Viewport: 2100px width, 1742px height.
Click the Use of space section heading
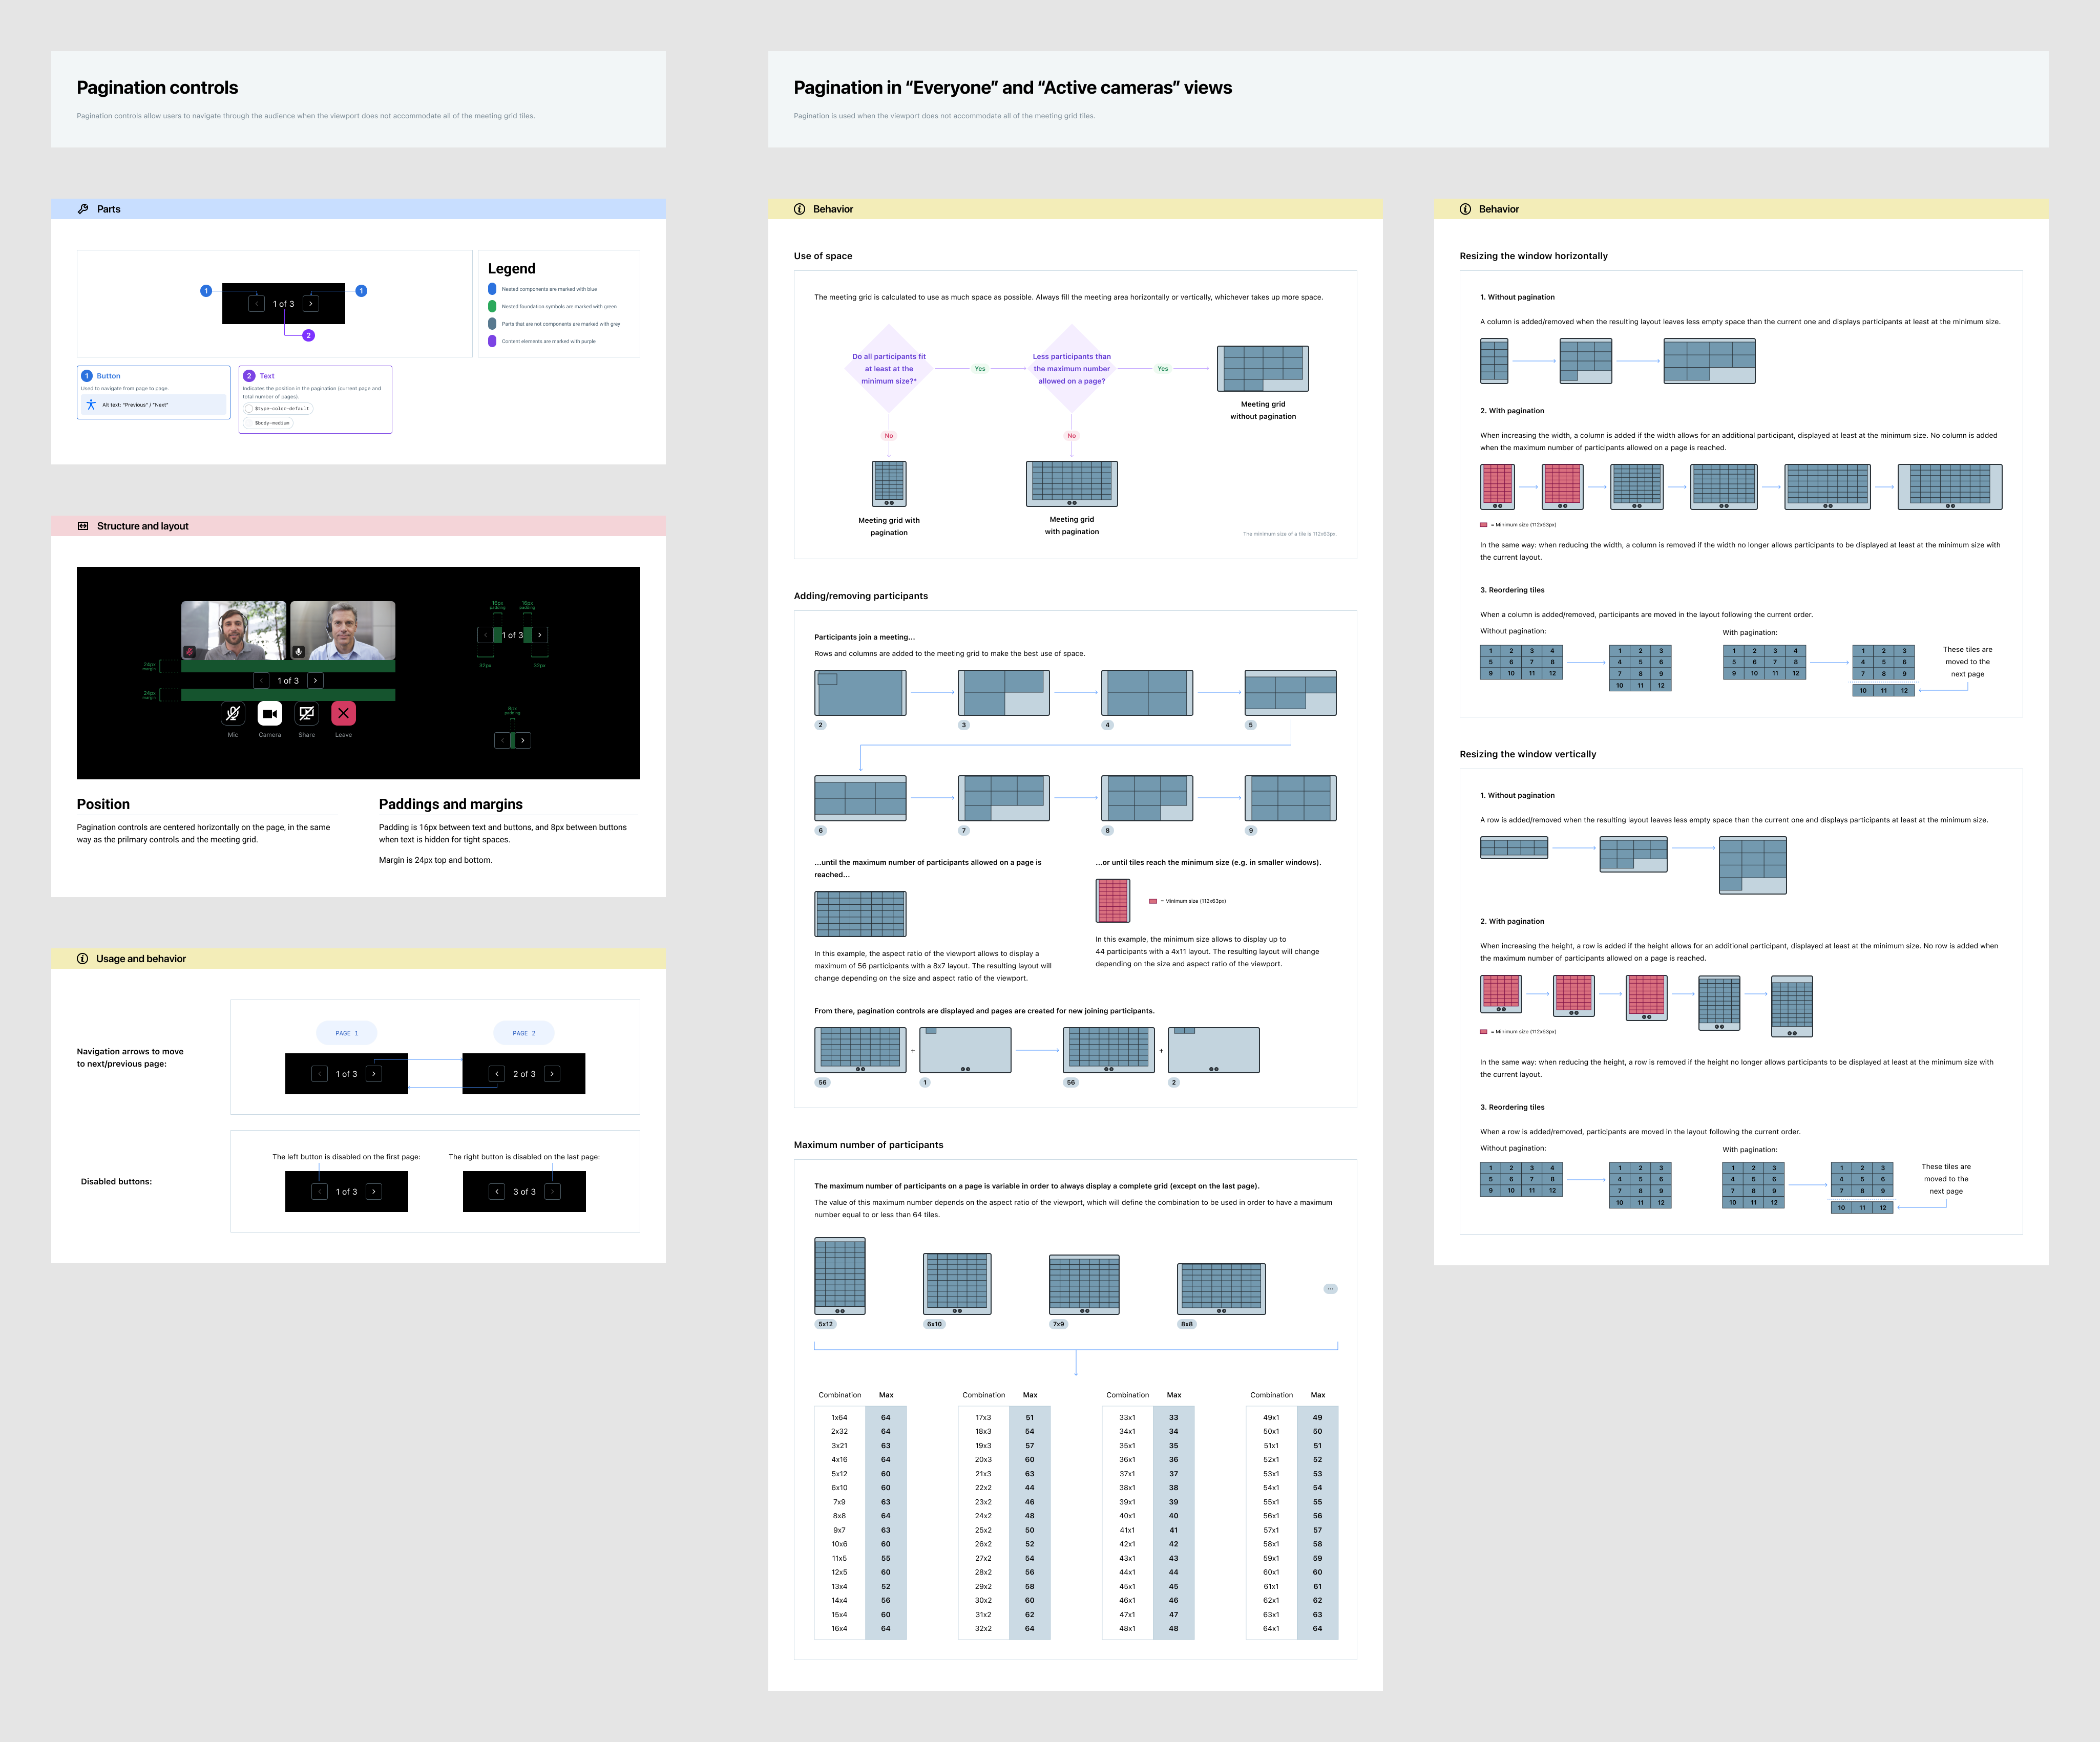pyautogui.click(x=823, y=256)
